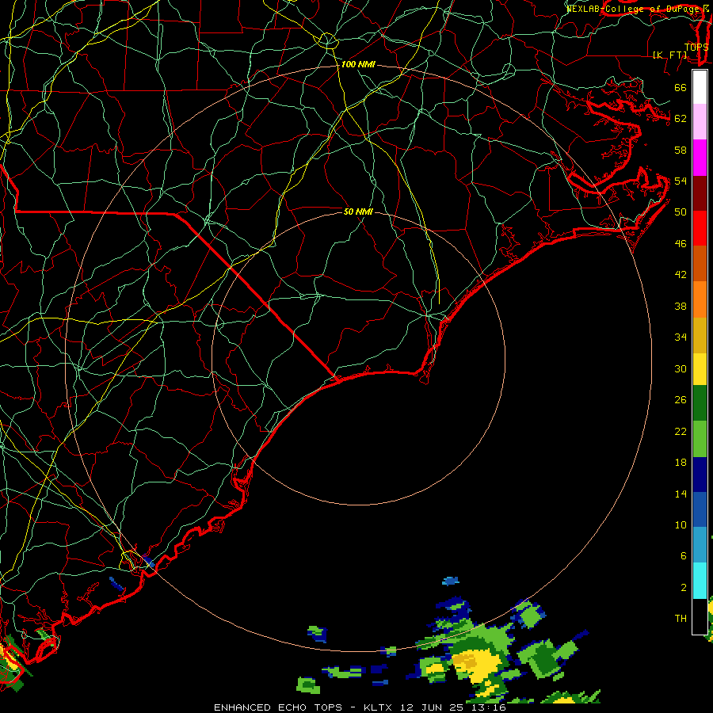Click the "50 NMI" range ring label

[358, 212]
